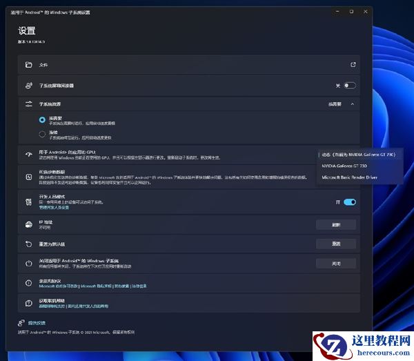Turn off the developer mode switch

[x=350, y=202]
